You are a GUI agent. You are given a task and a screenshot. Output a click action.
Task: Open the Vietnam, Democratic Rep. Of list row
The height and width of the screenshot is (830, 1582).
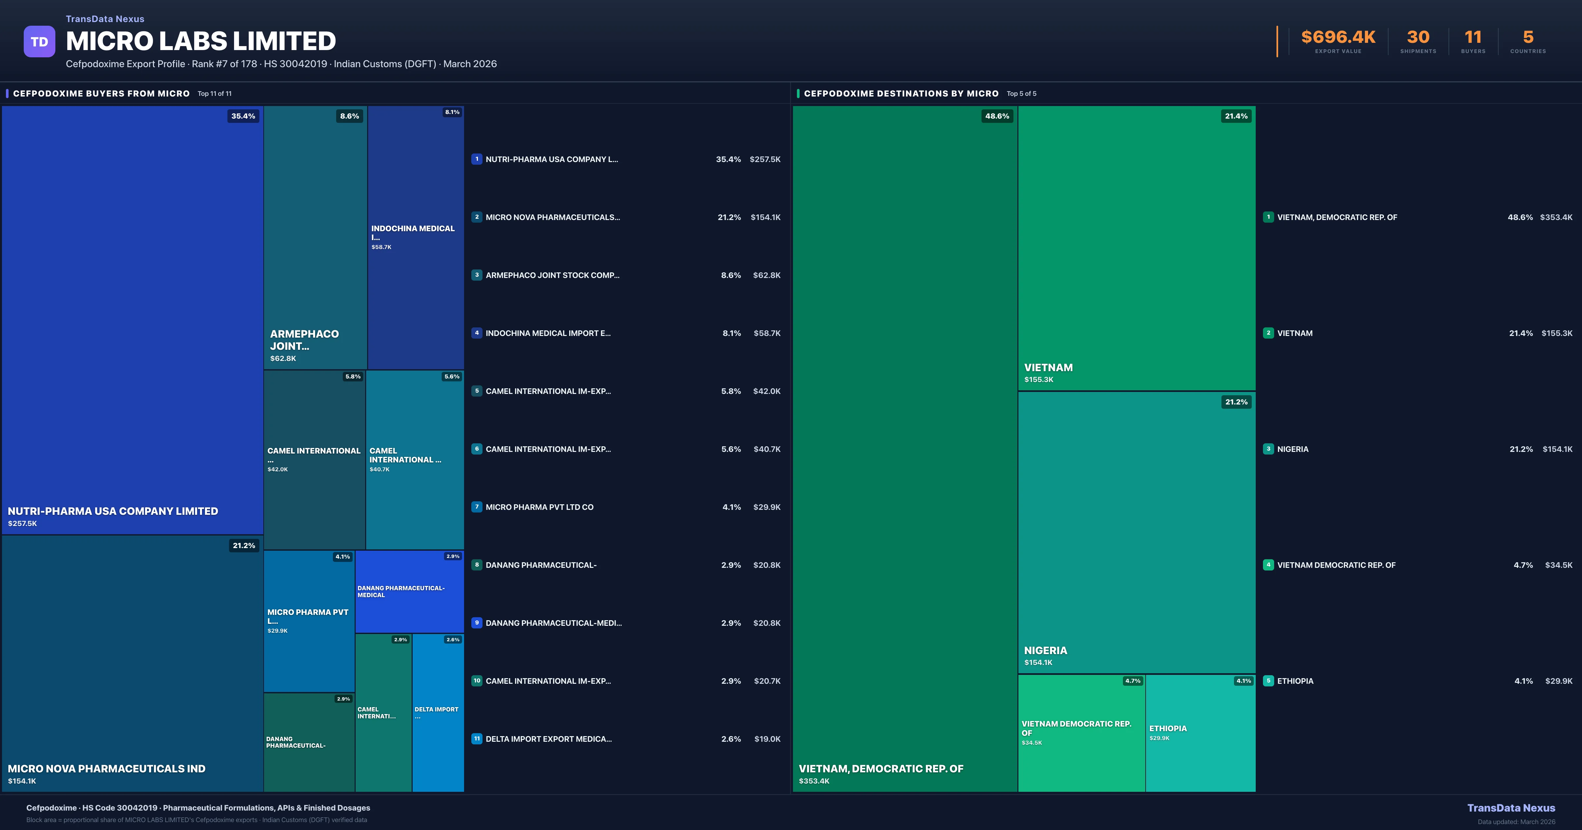(1337, 217)
